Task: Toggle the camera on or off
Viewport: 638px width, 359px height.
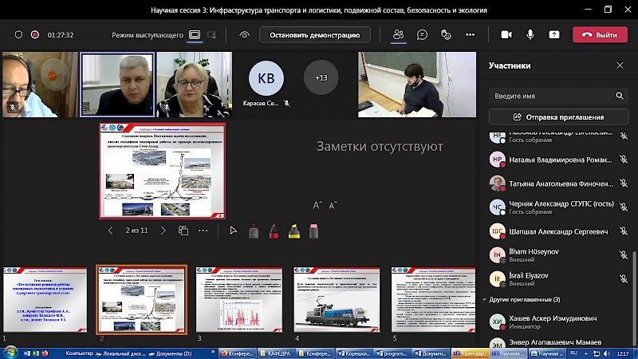Action: (506, 35)
